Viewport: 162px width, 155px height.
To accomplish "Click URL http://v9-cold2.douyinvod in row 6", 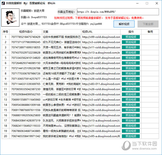I will point(101,63).
